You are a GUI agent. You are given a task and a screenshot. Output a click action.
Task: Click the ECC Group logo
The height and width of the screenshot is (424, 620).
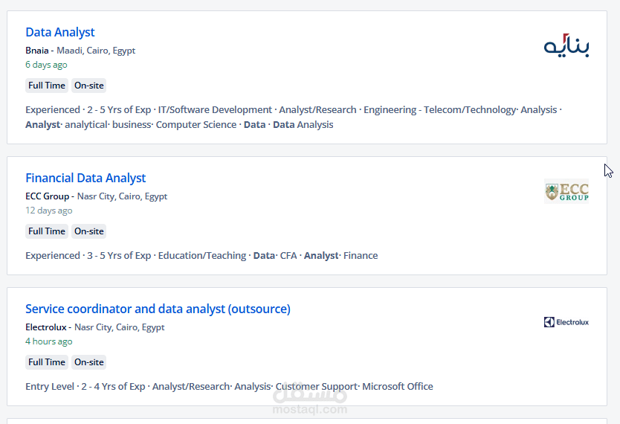566,191
